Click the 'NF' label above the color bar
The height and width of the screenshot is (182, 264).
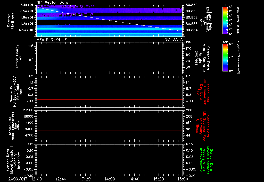(x=225, y=5)
